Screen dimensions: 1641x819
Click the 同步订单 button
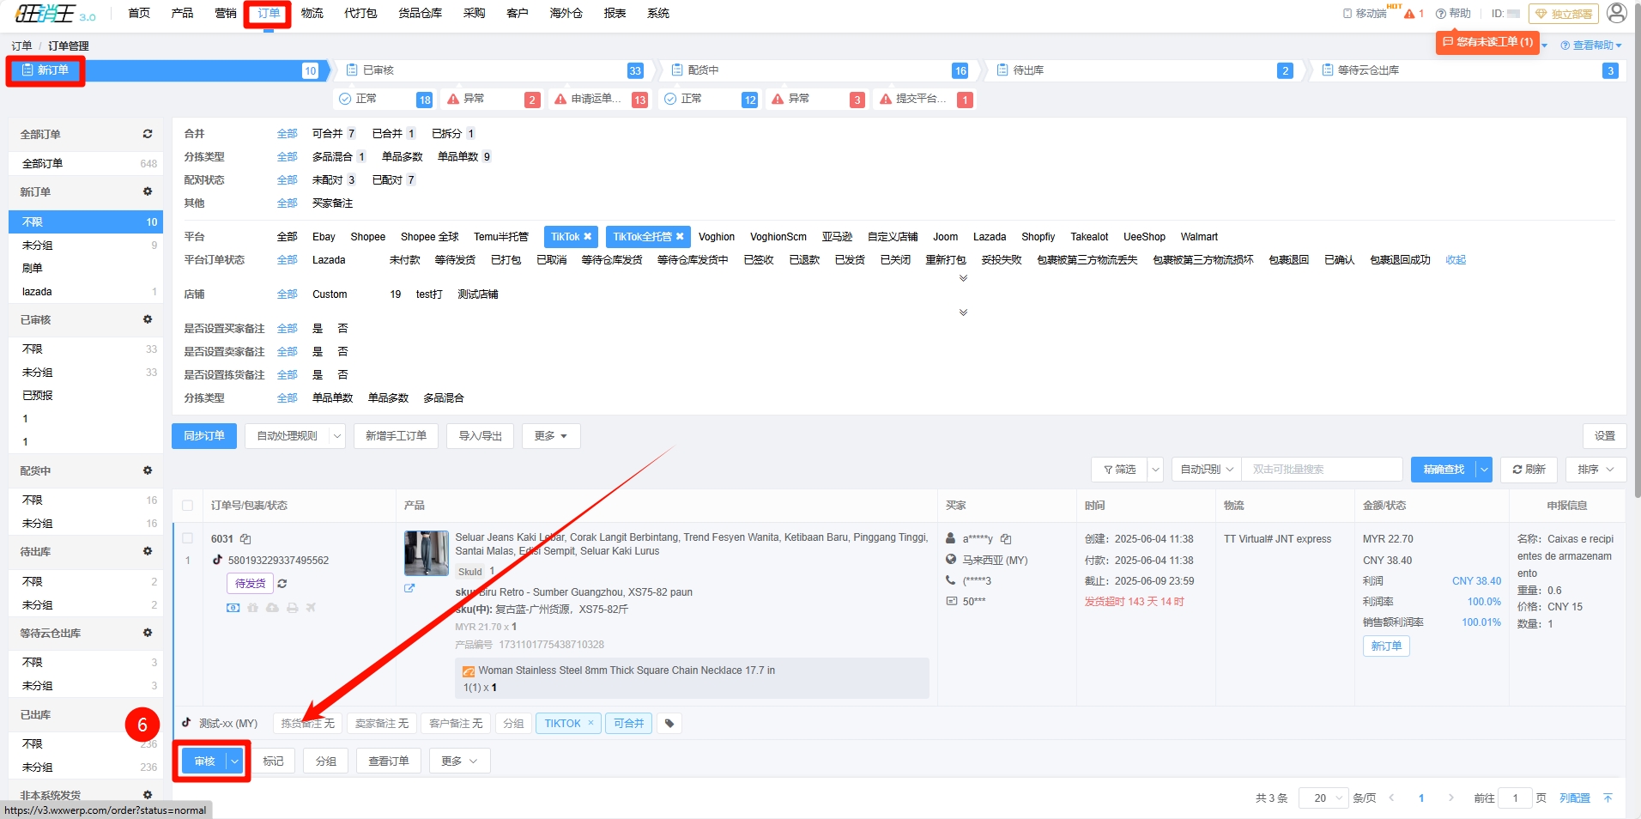[204, 436]
